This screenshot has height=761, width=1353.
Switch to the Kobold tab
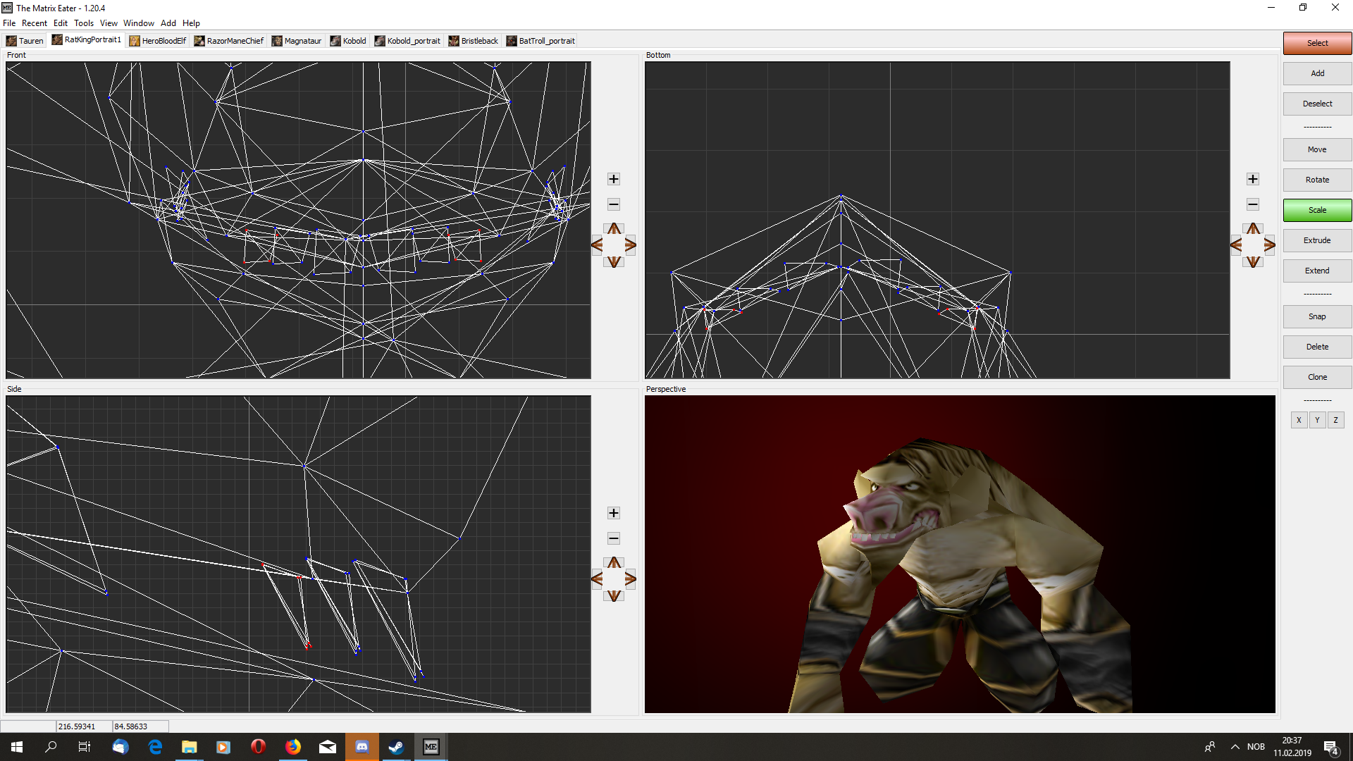pos(348,41)
